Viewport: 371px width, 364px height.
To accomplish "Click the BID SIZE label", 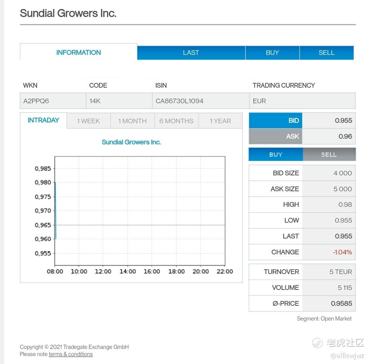I will [x=286, y=173].
